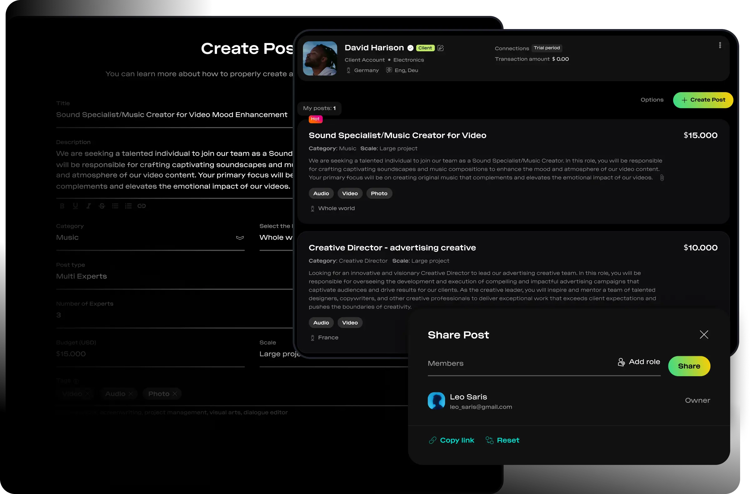
Task: Click the Bold formatting icon in the description toolbar
Action: pyautogui.click(x=62, y=206)
